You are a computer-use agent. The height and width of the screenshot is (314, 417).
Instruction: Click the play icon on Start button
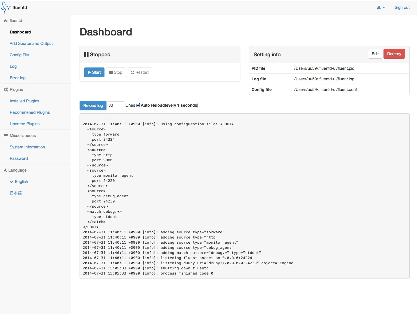click(x=90, y=72)
